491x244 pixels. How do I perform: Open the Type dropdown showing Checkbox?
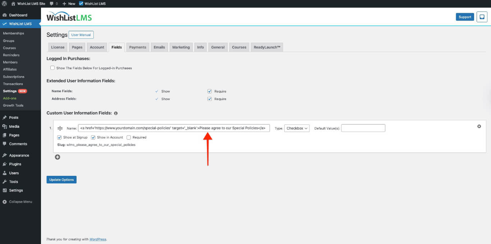[297, 128]
